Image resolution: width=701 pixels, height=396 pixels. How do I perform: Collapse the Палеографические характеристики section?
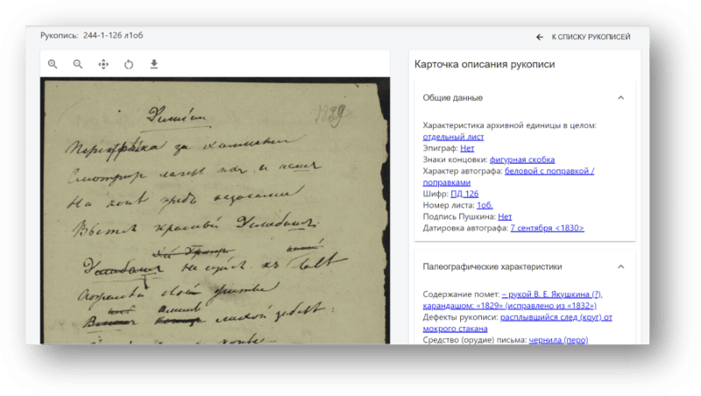620,266
